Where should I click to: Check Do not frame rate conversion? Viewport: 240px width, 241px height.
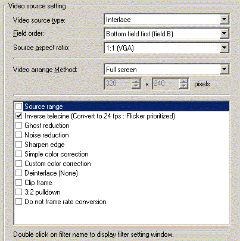tap(18, 202)
